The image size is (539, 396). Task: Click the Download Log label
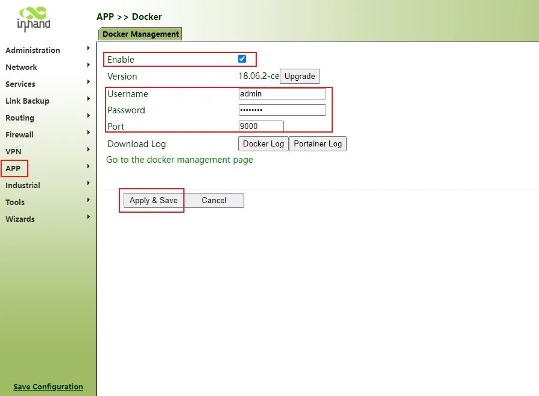pos(136,144)
